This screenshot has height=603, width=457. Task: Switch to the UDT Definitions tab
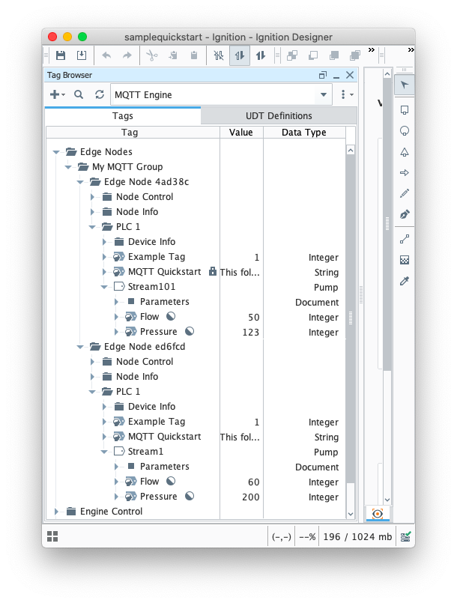tap(279, 116)
